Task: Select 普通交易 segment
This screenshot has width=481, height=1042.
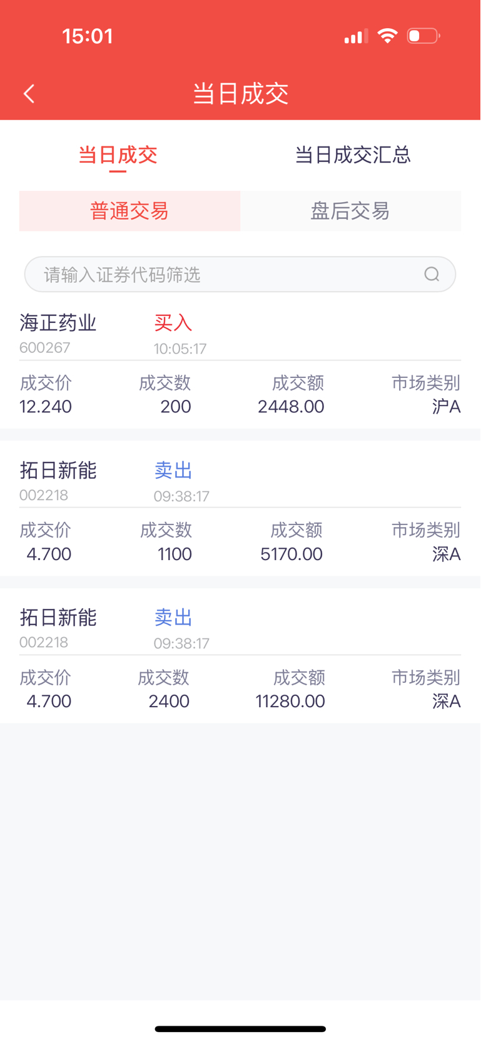Action: tap(129, 211)
